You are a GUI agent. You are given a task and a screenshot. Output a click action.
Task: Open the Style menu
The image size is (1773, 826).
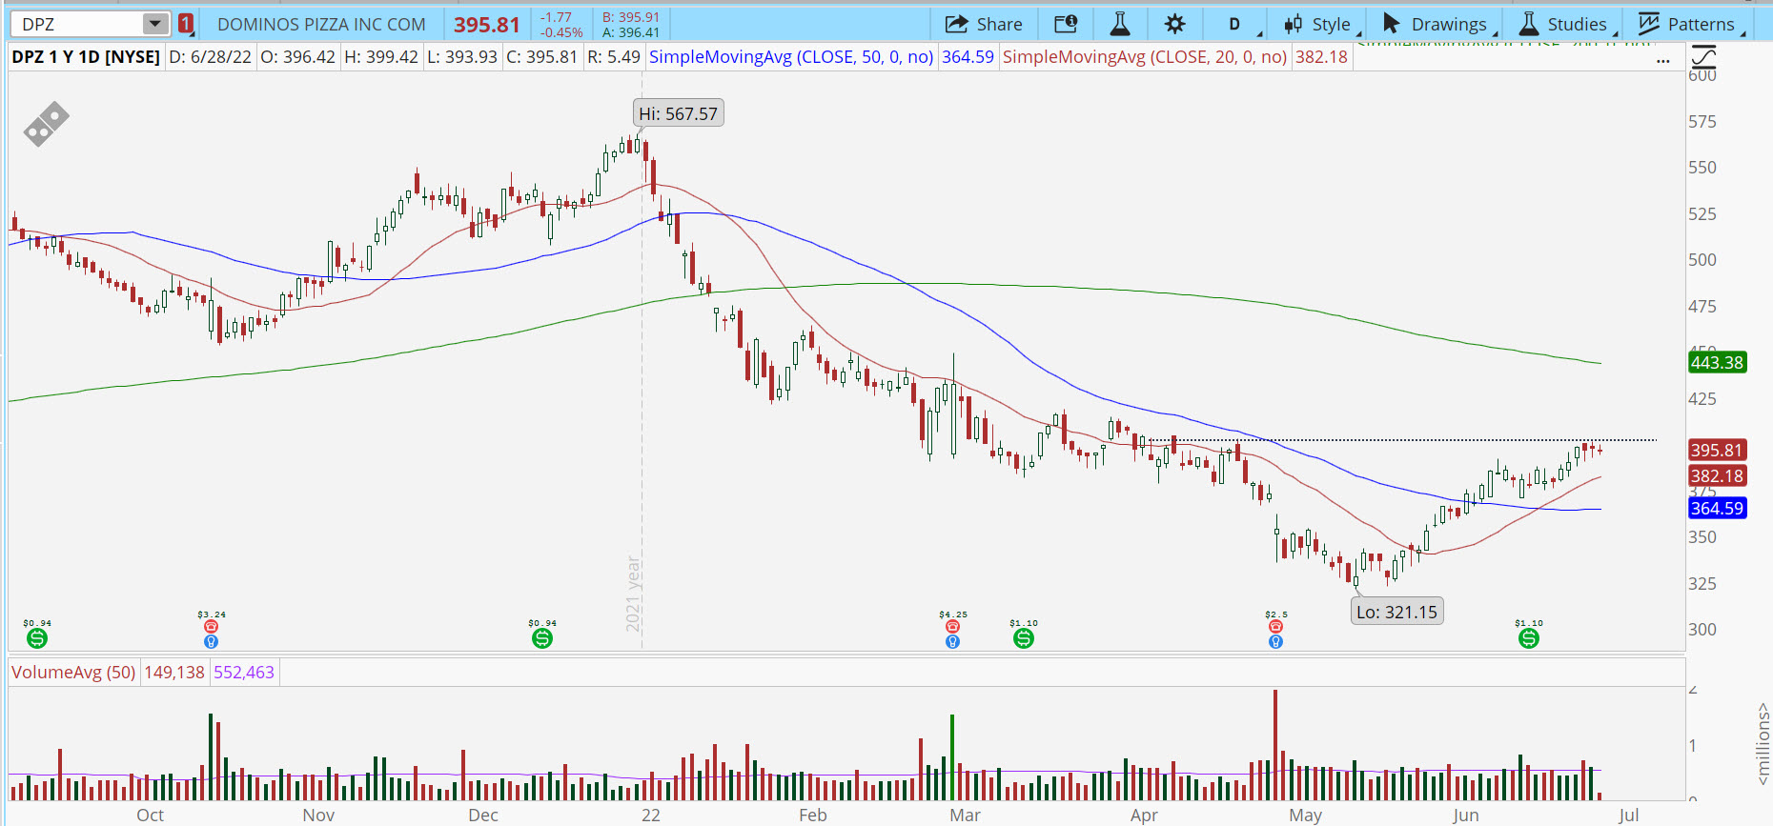click(x=1317, y=24)
